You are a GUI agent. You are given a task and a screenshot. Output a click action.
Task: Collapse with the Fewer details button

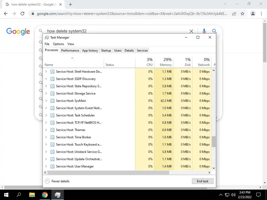tap(57, 181)
